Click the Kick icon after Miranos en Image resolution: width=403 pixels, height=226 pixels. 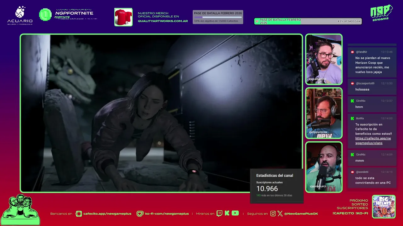coord(227,213)
